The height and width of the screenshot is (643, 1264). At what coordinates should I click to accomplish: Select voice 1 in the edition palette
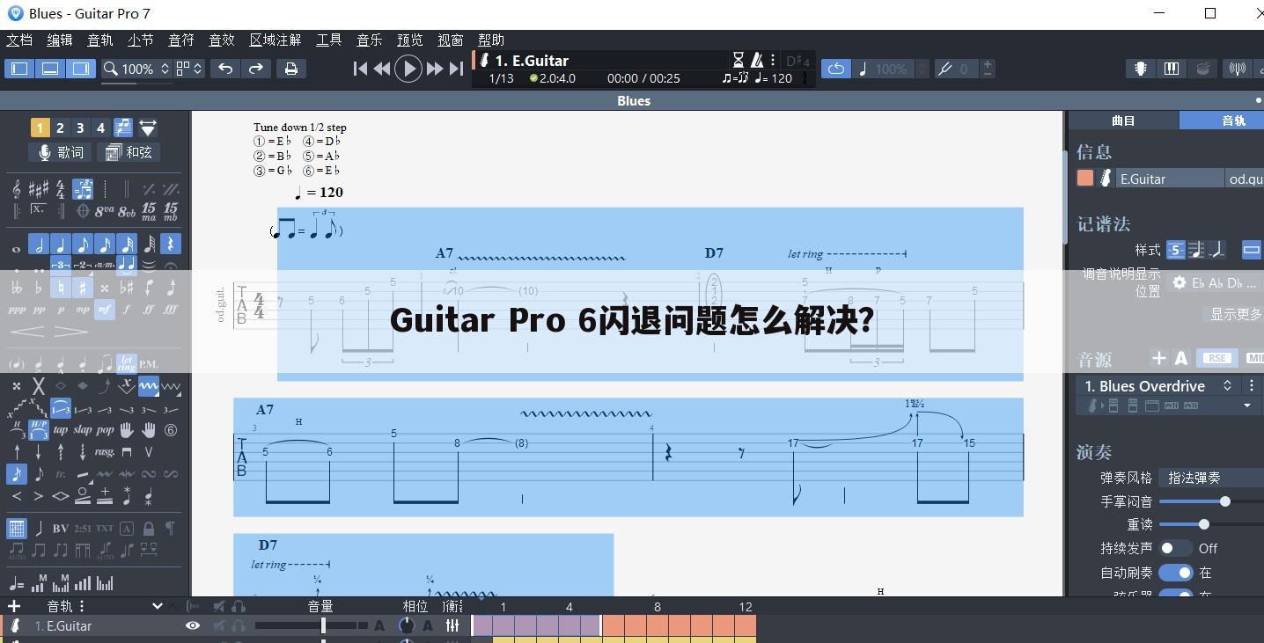(x=40, y=128)
